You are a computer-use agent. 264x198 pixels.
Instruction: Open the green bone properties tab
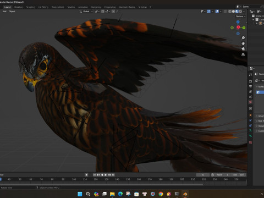pyautogui.click(x=250, y=136)
